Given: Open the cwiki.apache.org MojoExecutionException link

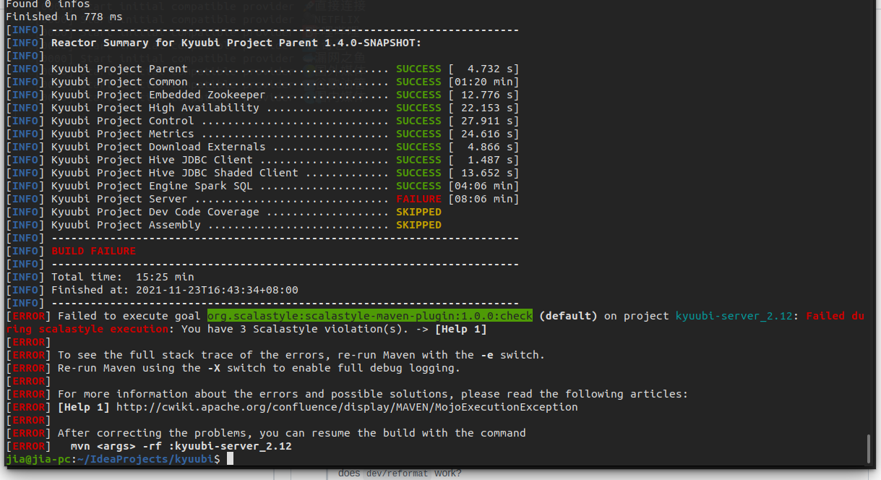Looking at the screenshot, I should click(x=347, y=407).
